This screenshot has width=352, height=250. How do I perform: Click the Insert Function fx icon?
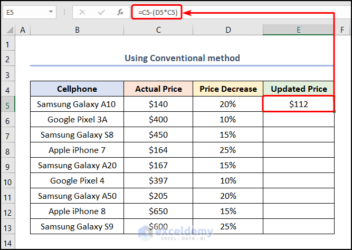(x=120, y=12)
